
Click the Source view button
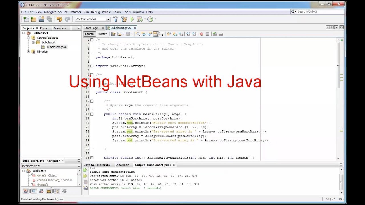pyautogui.click(x=89, y=34)
